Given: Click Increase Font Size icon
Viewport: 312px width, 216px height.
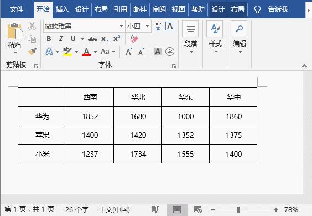Looking at the screenshot, I should [x=129, y=52].
